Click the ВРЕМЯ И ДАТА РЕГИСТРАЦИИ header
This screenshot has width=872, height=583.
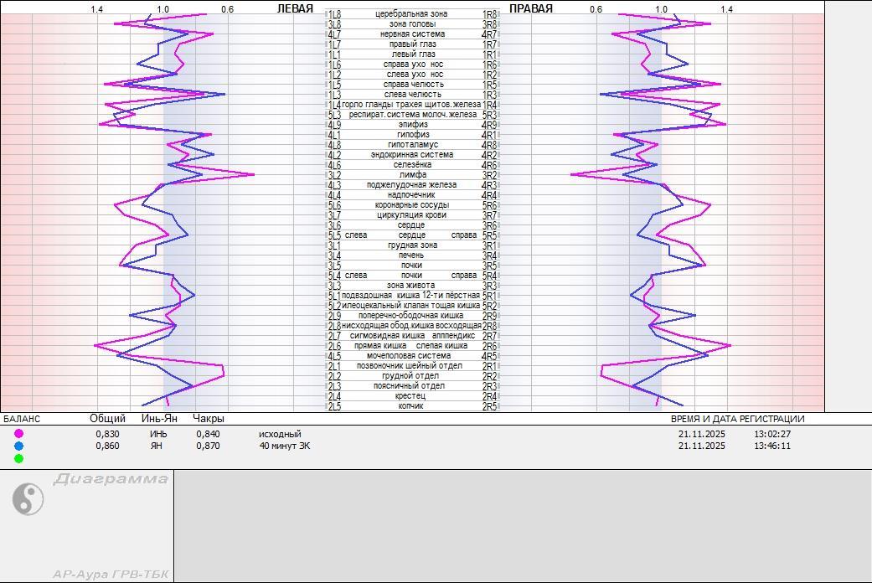coord(737,419)
